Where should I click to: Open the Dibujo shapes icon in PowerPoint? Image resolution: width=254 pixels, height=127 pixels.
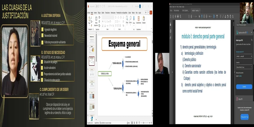pos(127,19)
